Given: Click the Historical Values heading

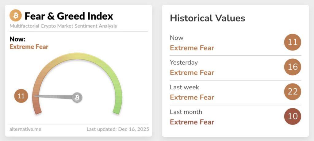Looking at the screenshot, I should click(x=207, y=18).
